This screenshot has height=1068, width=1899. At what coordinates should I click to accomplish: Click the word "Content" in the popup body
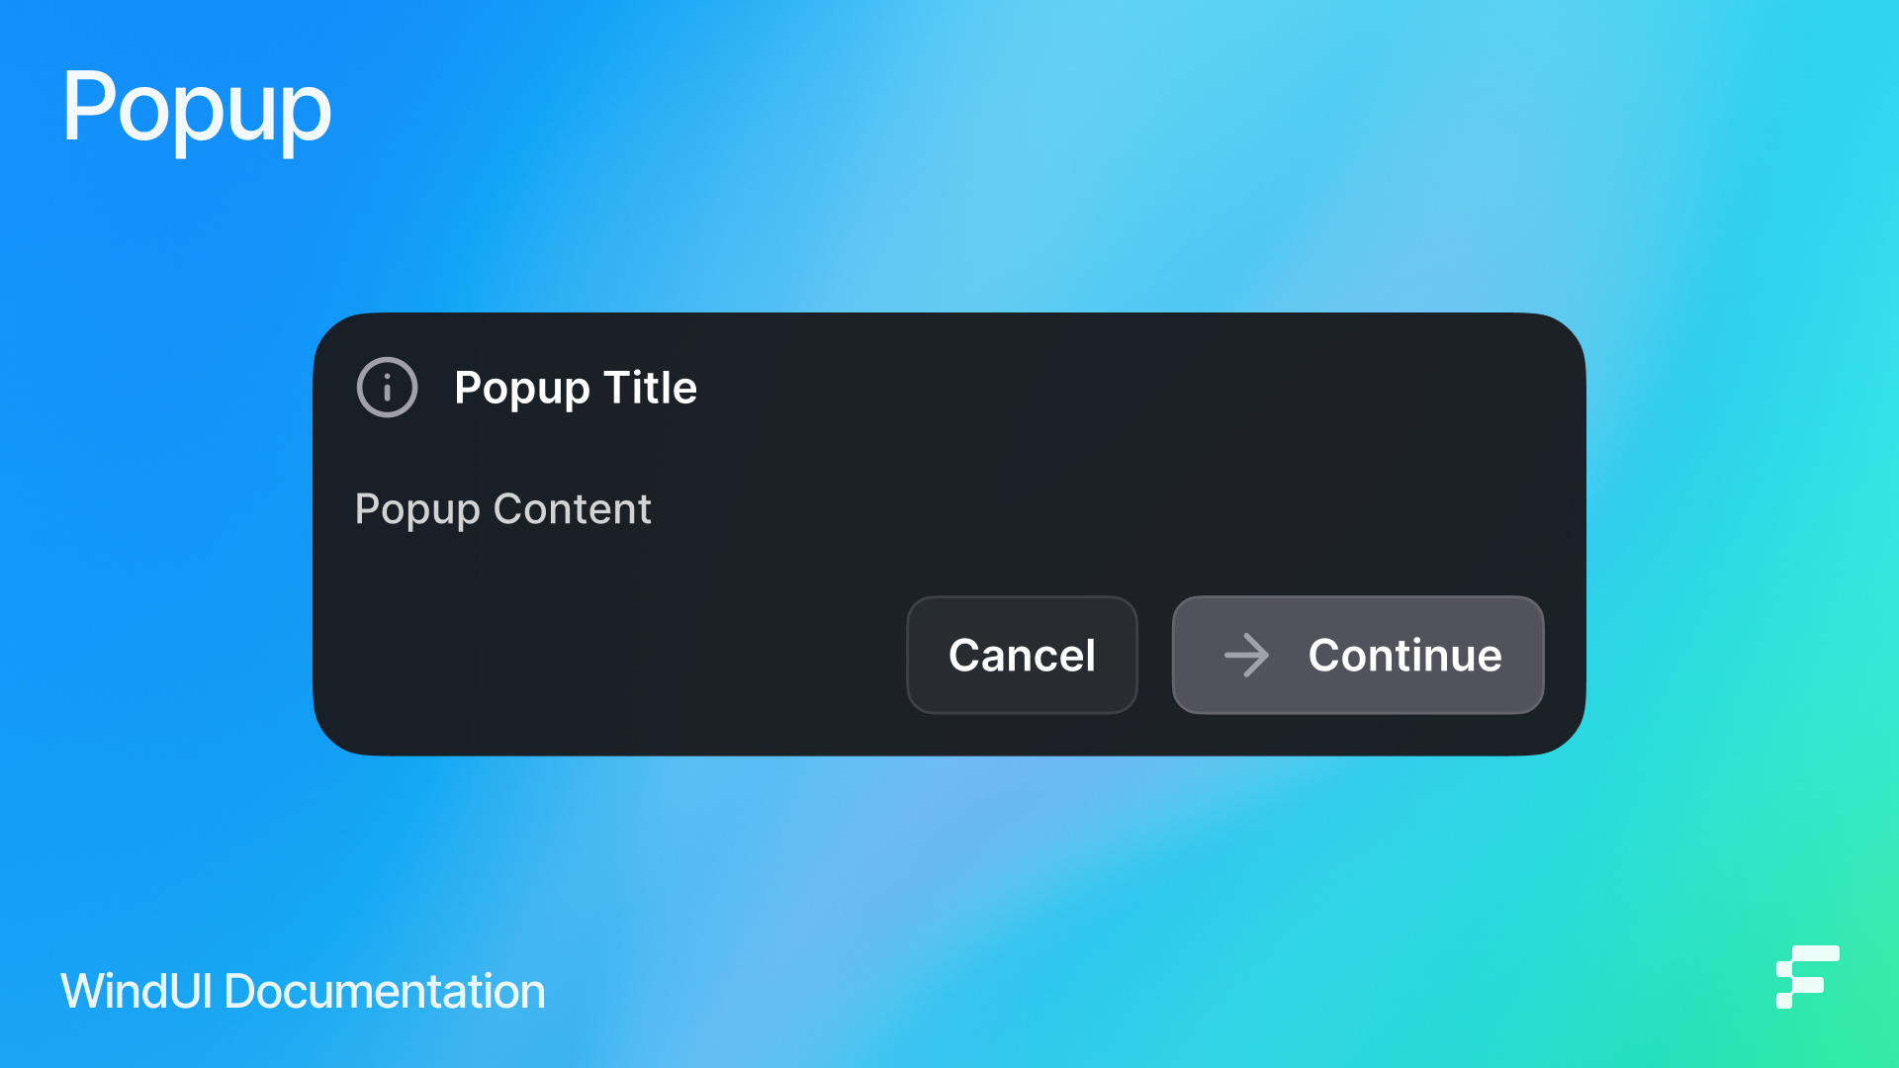572,508
